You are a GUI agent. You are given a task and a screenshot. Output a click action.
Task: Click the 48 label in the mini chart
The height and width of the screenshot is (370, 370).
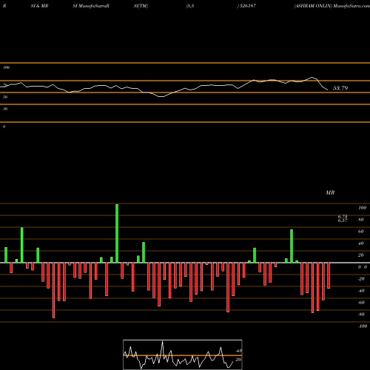pyautogui.click(x=239, y=351)
